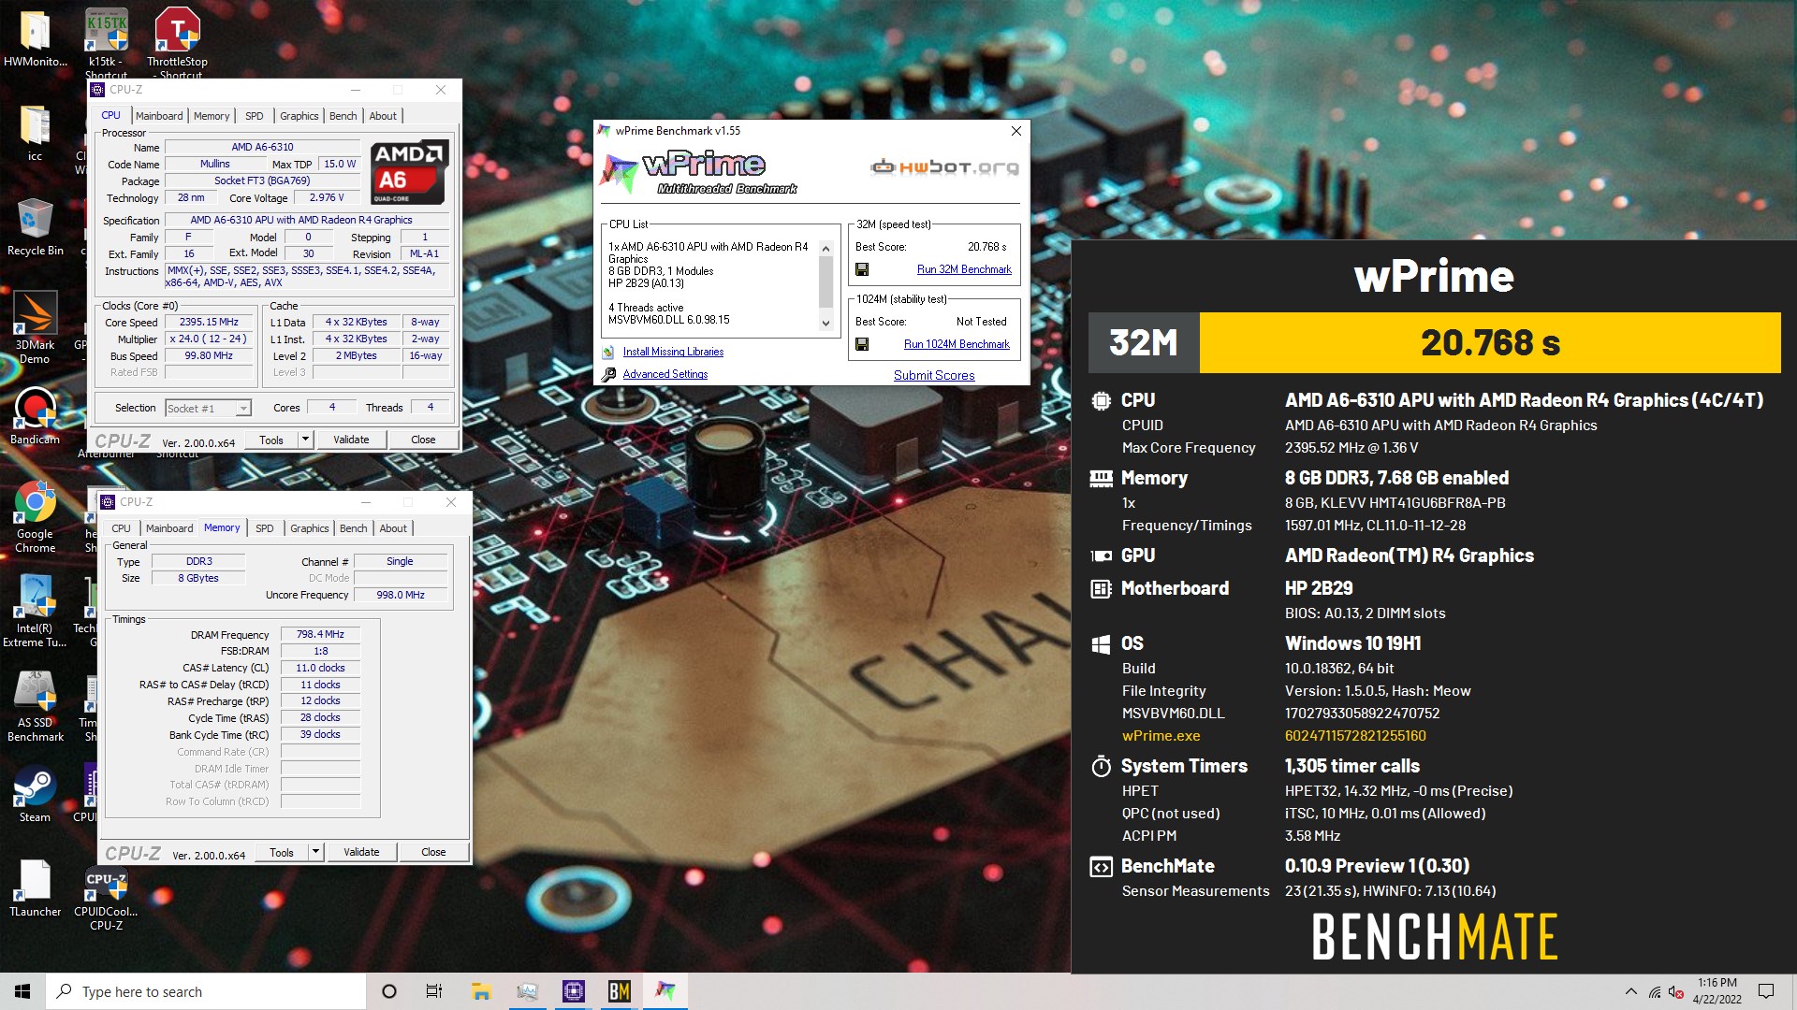The image size is (1797, 1010).
Task: Click the Install Missing Libraries icon
Action: [607, 352]
